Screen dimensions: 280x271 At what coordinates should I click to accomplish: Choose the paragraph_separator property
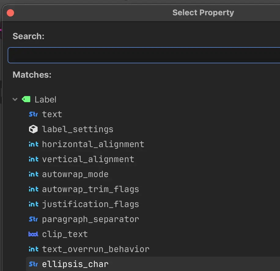click(x=91, y=219)
